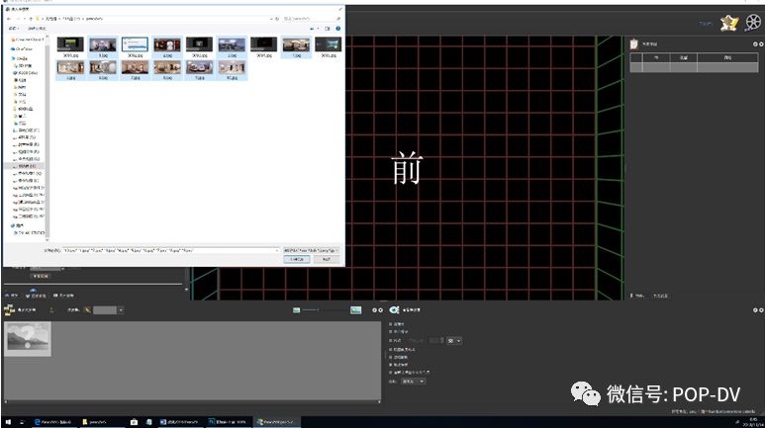Screen dimensions: 765x428
Task: Select the tour browser panel icon
Action: (9, 309)
